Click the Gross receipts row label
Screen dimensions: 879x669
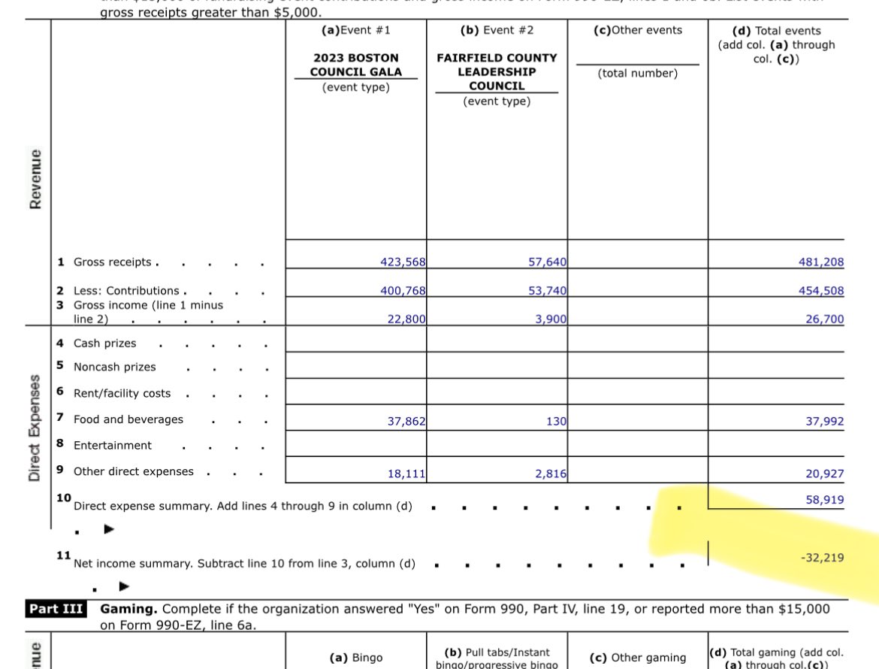point(112,262)
